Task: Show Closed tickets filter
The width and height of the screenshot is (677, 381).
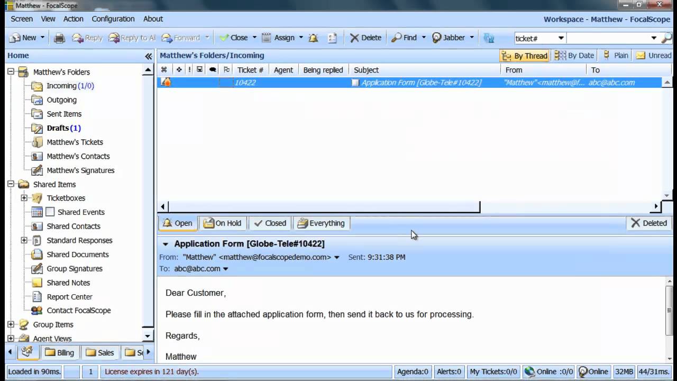Action: pyautogui.click(x=270, y=223)
